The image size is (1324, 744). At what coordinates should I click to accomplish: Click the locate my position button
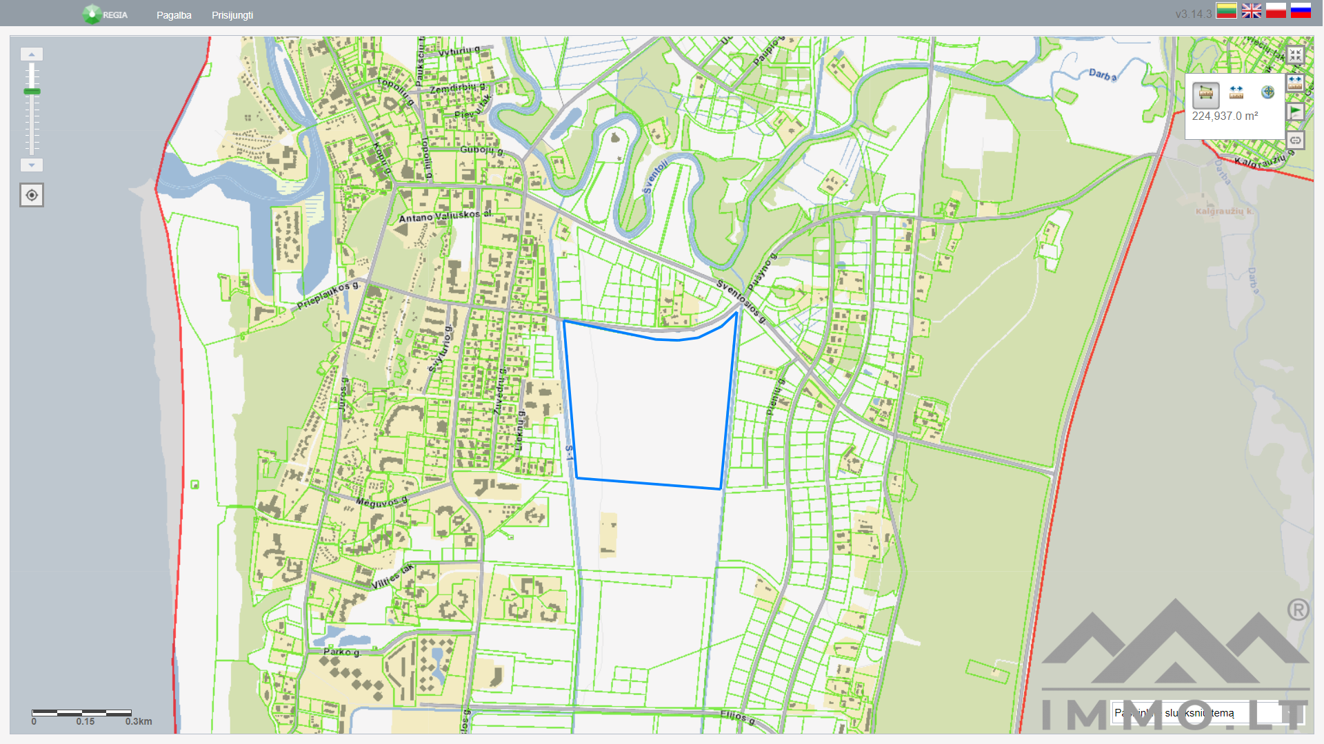tap(32, 195)
